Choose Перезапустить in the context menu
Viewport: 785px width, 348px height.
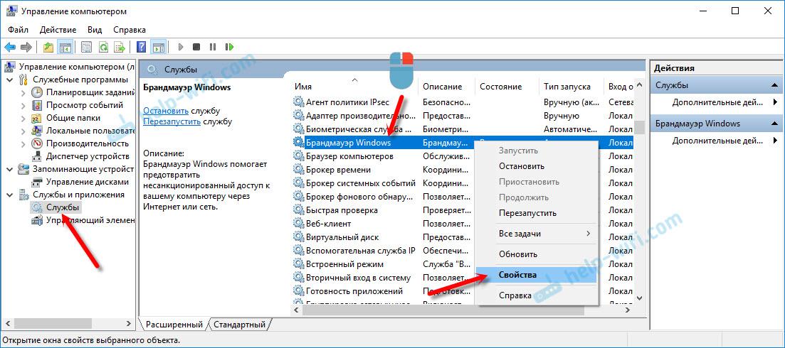click(x=536, y=213)
